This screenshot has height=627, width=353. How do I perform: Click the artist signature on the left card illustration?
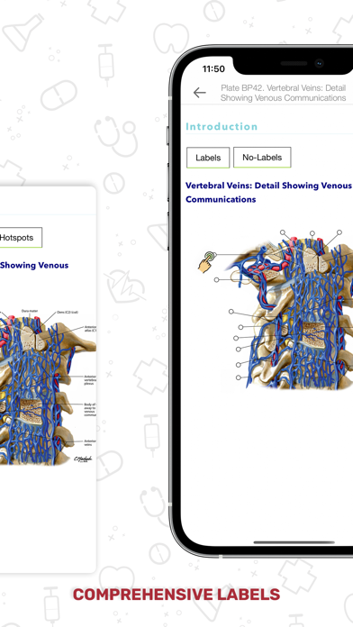[x=83, y=459]
